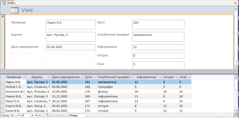The image size is (239, 118).
Task: Open the Історія column dropdown arrow
Action: click(x=176, y=77)
